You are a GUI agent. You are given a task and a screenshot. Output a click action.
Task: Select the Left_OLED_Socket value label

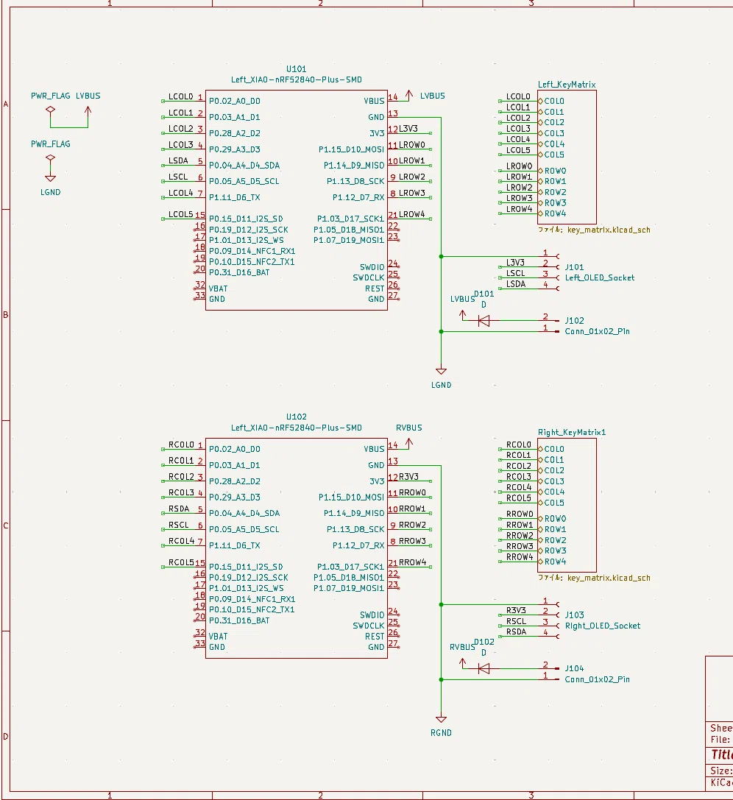pos(600,278)
